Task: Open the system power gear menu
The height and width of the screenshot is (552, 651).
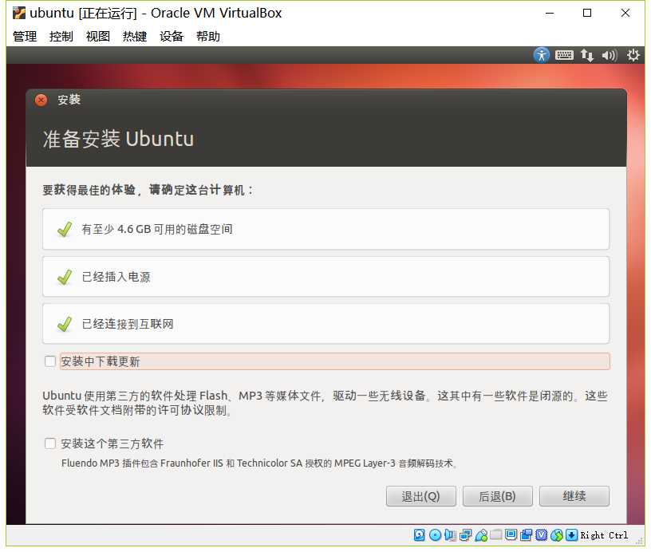Action: point(633,55)
